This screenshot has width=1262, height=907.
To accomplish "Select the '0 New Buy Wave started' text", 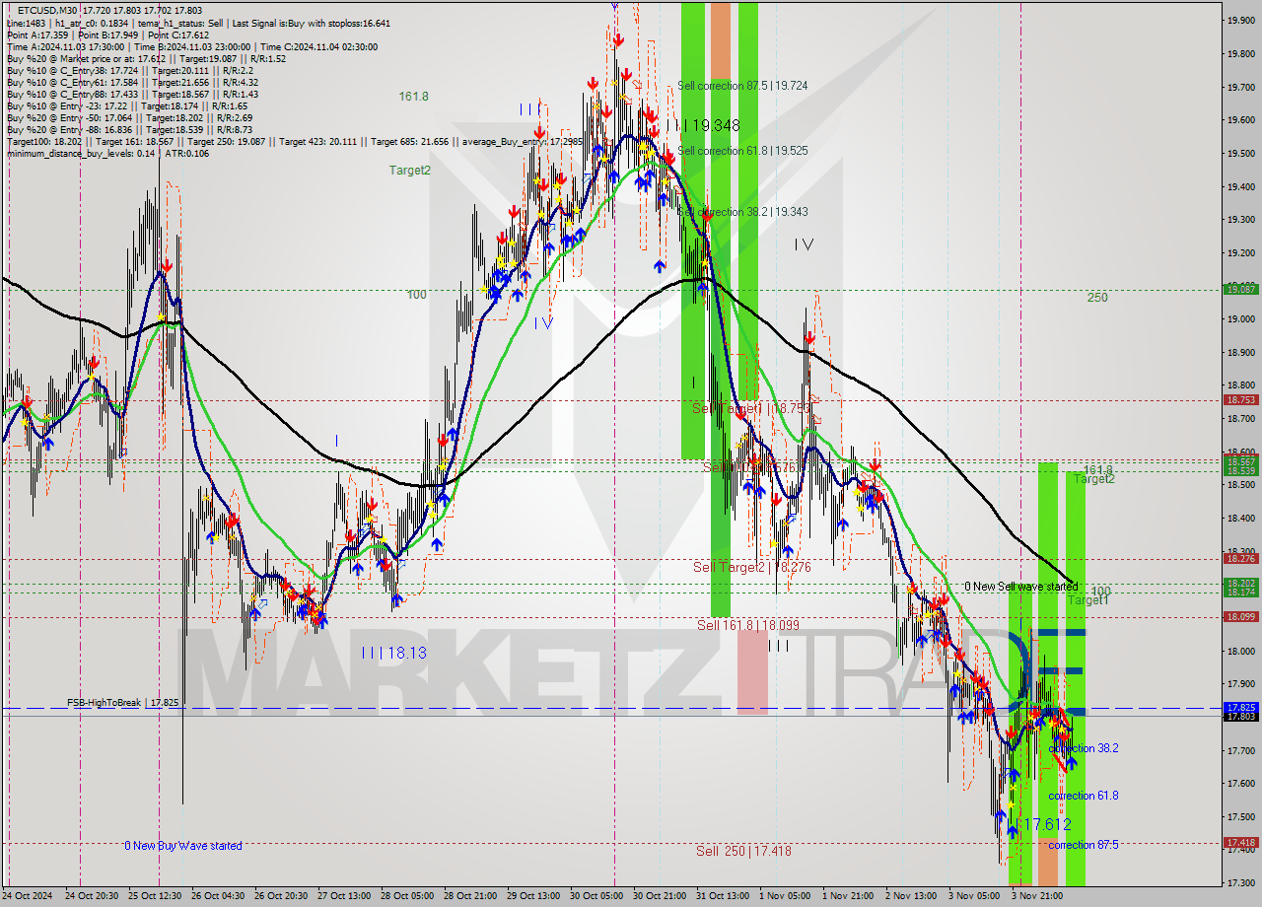I will point(183,846).
